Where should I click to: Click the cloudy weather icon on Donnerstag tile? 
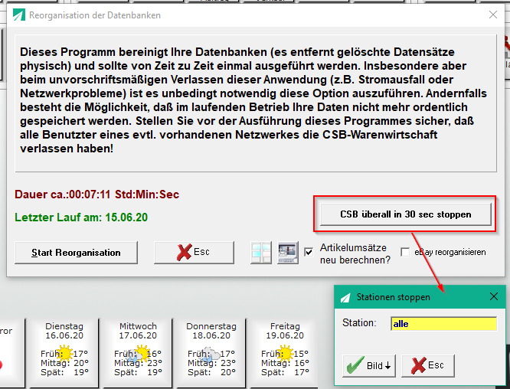point(210,355)
